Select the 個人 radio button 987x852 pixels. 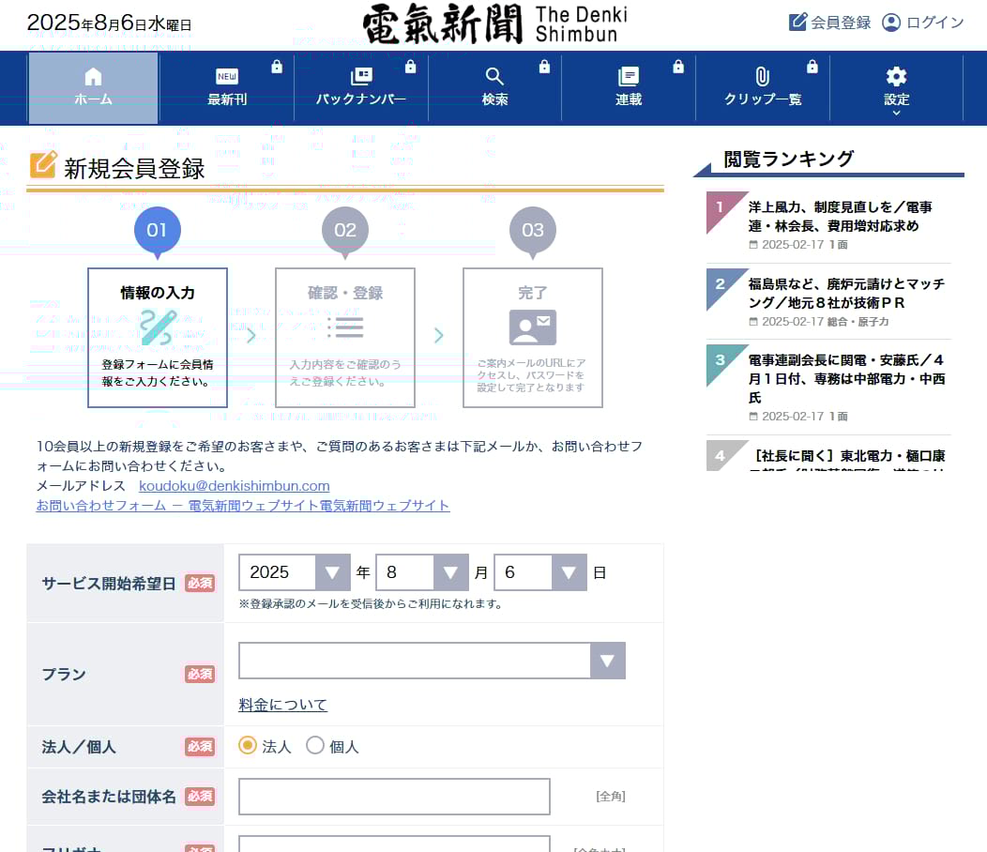[315, 746]
